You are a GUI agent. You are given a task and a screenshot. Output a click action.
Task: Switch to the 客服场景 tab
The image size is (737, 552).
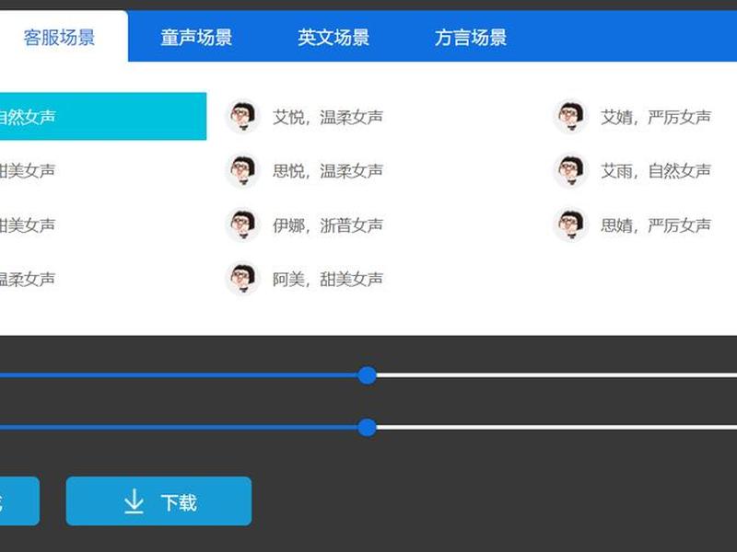59,37
